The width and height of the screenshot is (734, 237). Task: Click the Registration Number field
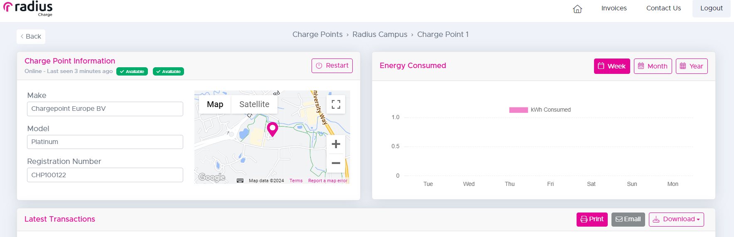(x=105, y=175)
